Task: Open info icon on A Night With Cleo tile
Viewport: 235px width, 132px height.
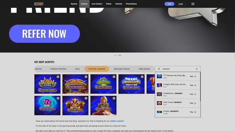Action: [x=114, y=98]
